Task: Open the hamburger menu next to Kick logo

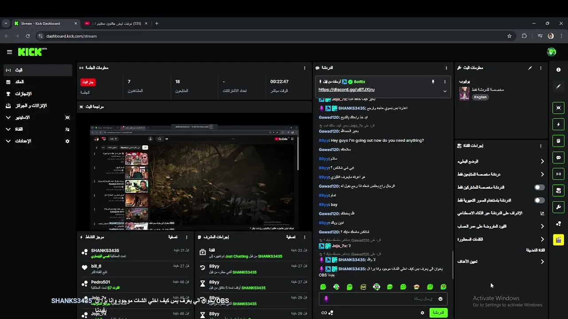Action: click(x=9, y=52)
